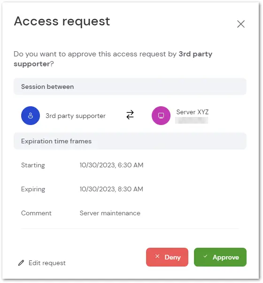Click the checkmark icon on Approve button

205,256
